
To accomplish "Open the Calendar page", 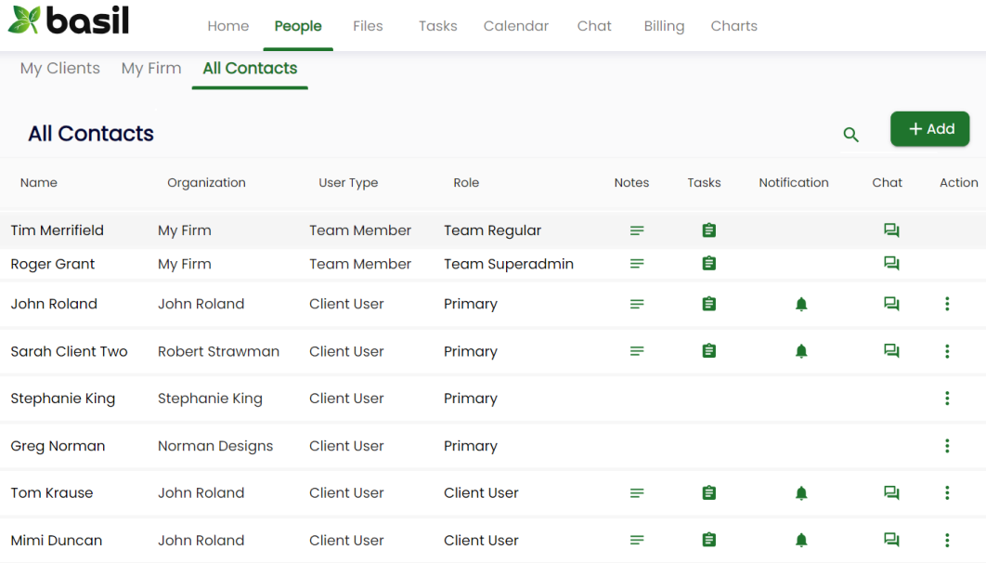I will (x=516, y=26).
